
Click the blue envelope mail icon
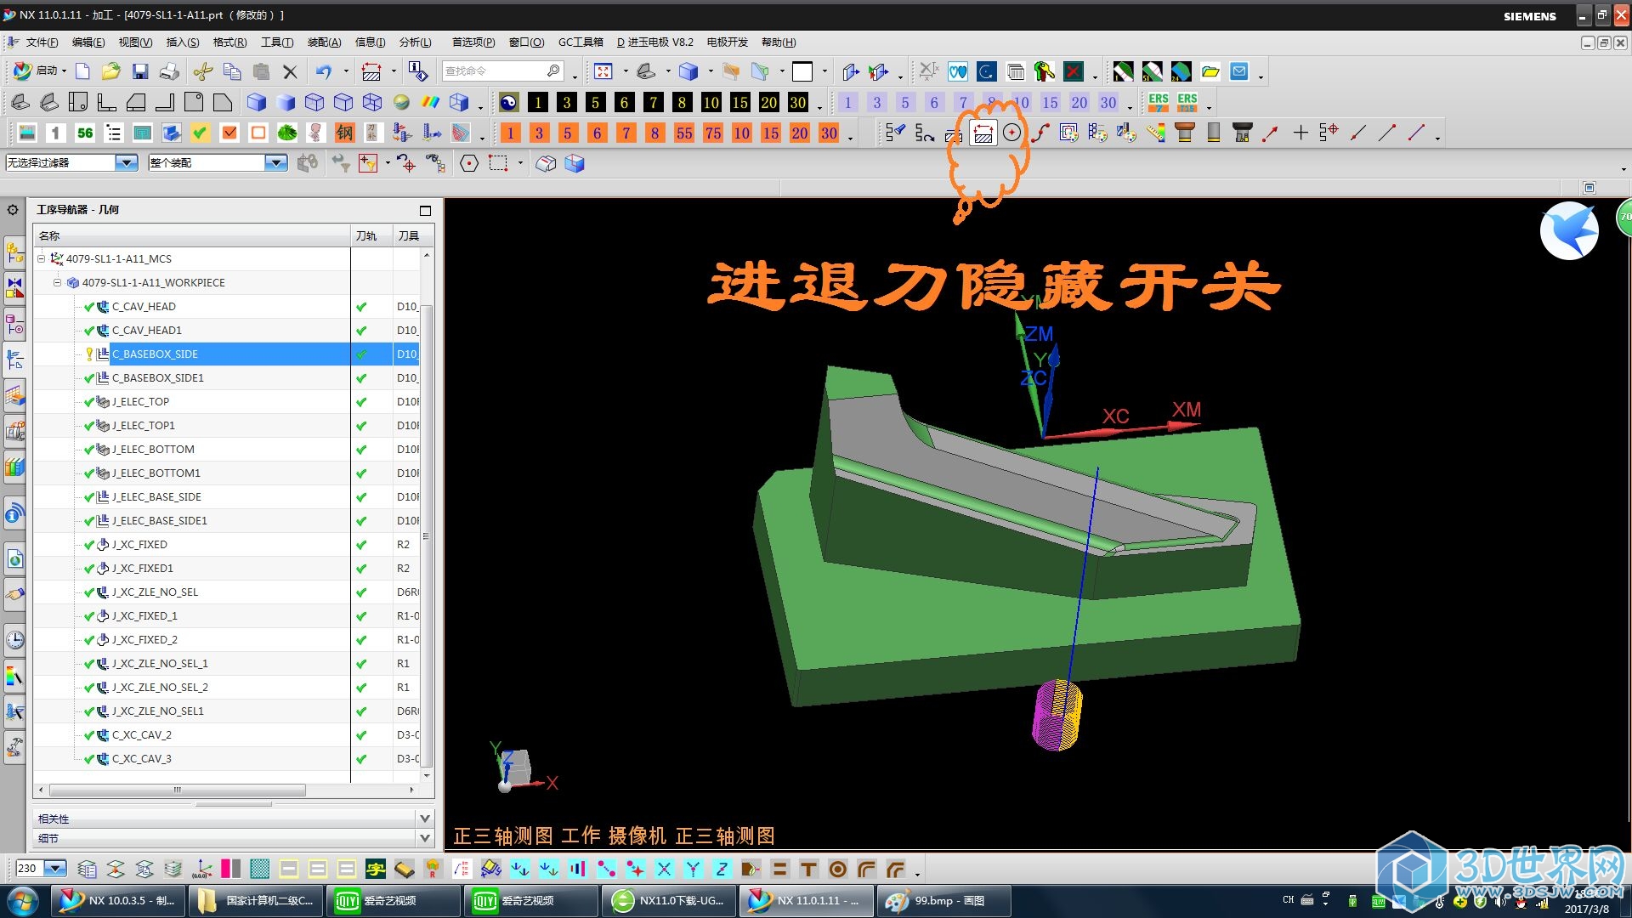tap(1239, 71)
